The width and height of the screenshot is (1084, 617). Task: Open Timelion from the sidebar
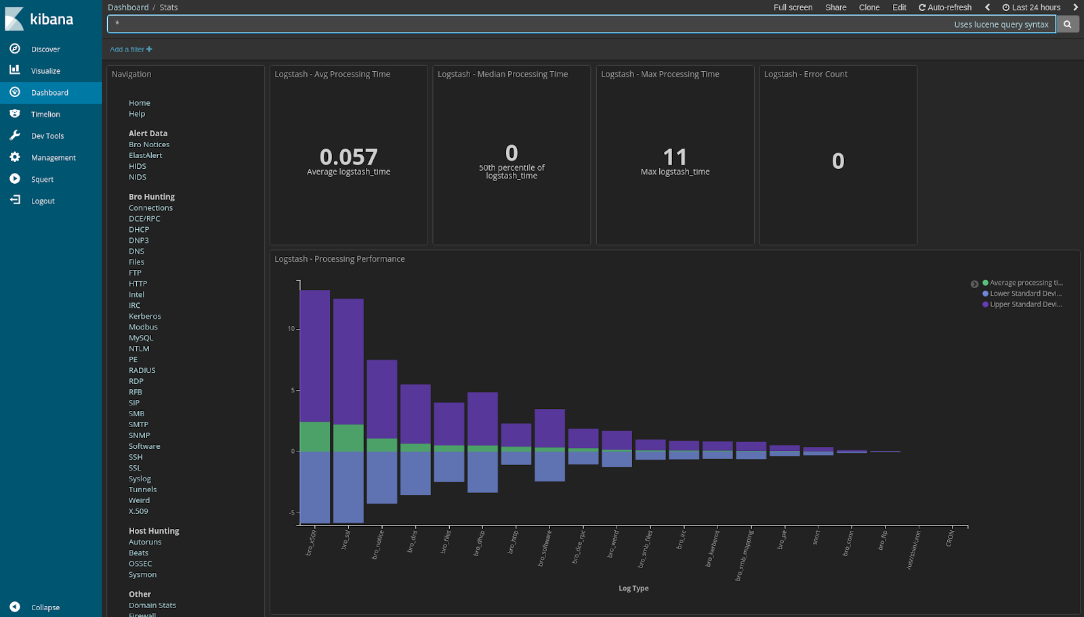tap(45, 114)
